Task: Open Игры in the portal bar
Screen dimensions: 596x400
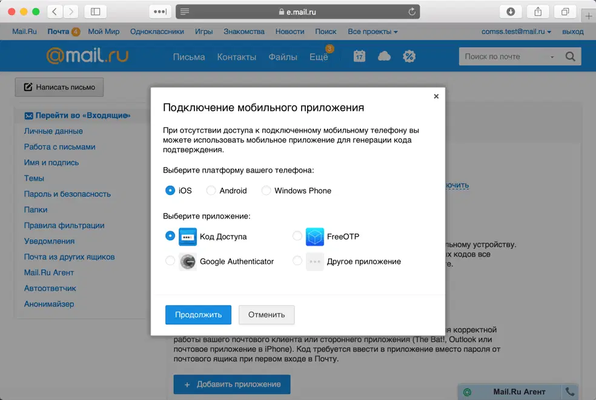Action: (x=204, y=31)
